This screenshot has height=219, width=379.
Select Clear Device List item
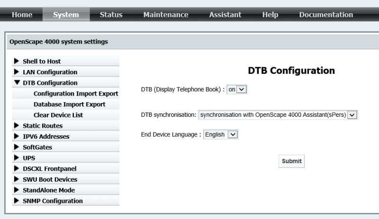[x=58, y=115]
